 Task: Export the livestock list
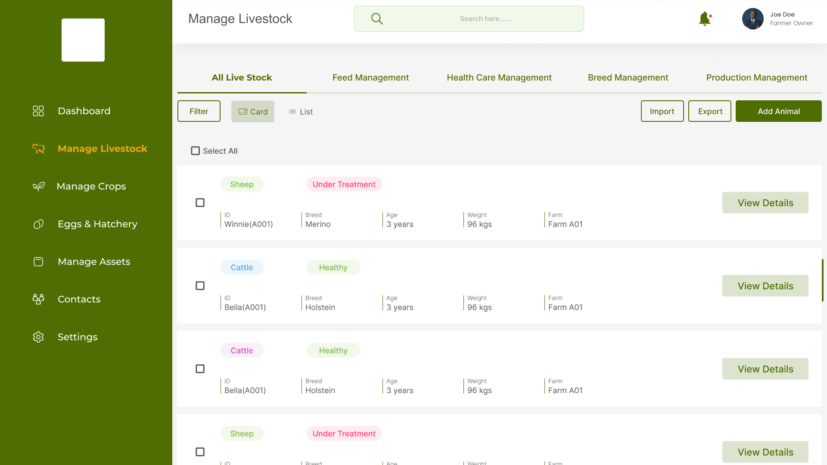pos(709,111)
